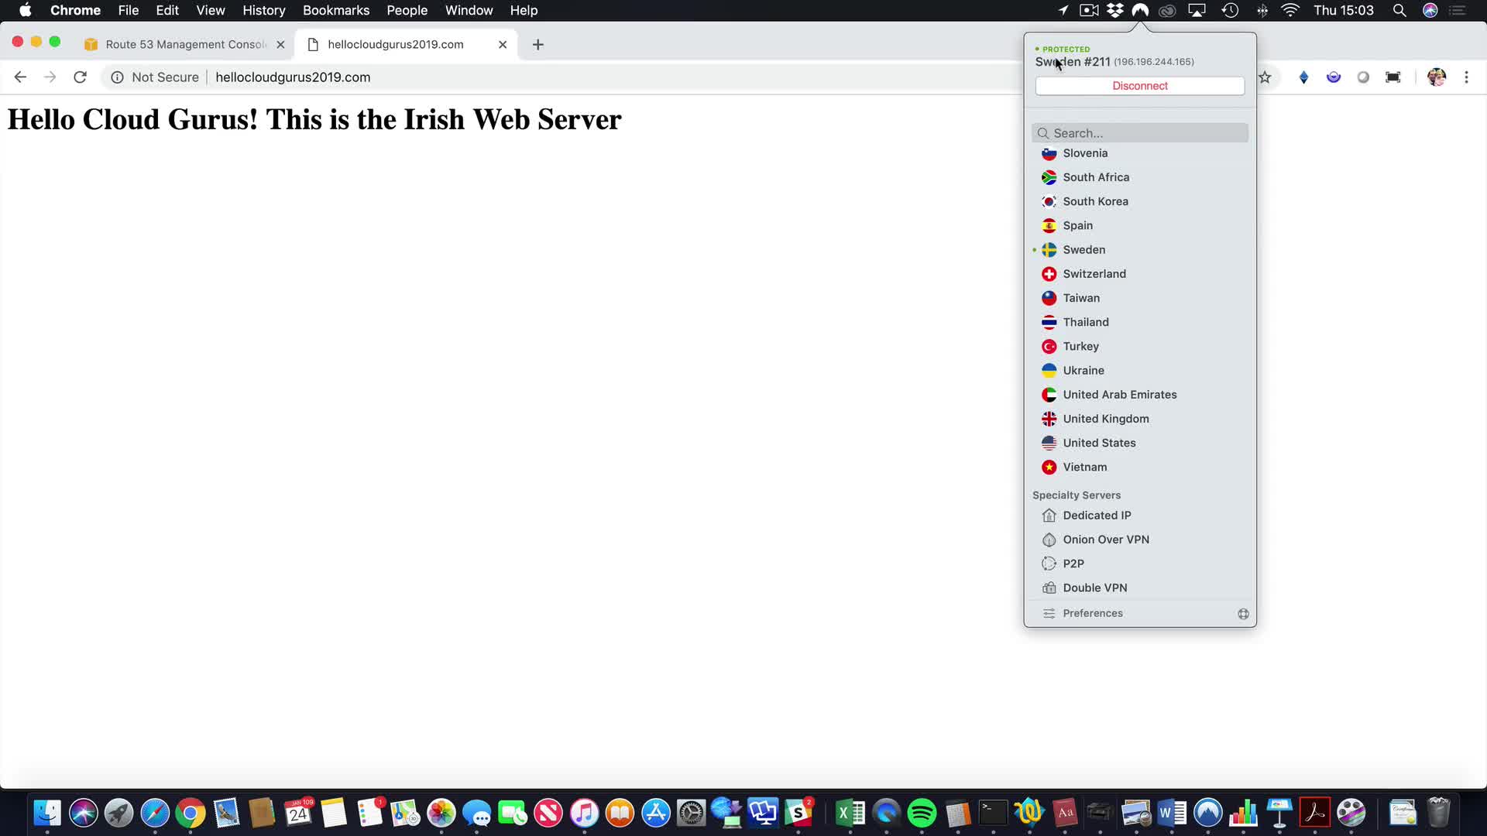Open the Onion Over VPN specialty server

pyautogui.click(x=1105, y=540)
